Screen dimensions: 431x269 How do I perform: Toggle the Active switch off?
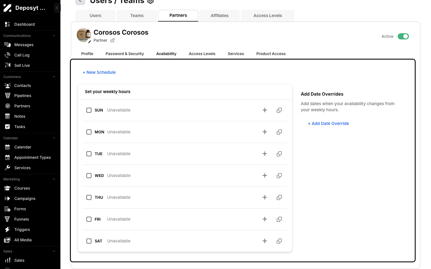tap(403, 36)
